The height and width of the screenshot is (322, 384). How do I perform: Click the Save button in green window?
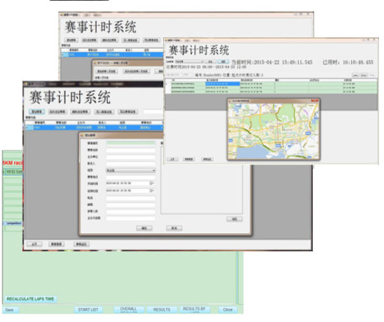click(x=9, y=310)
